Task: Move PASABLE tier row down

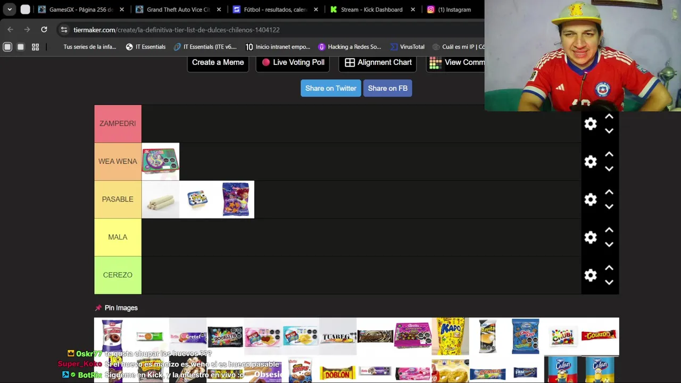Action: coord(609,206)
